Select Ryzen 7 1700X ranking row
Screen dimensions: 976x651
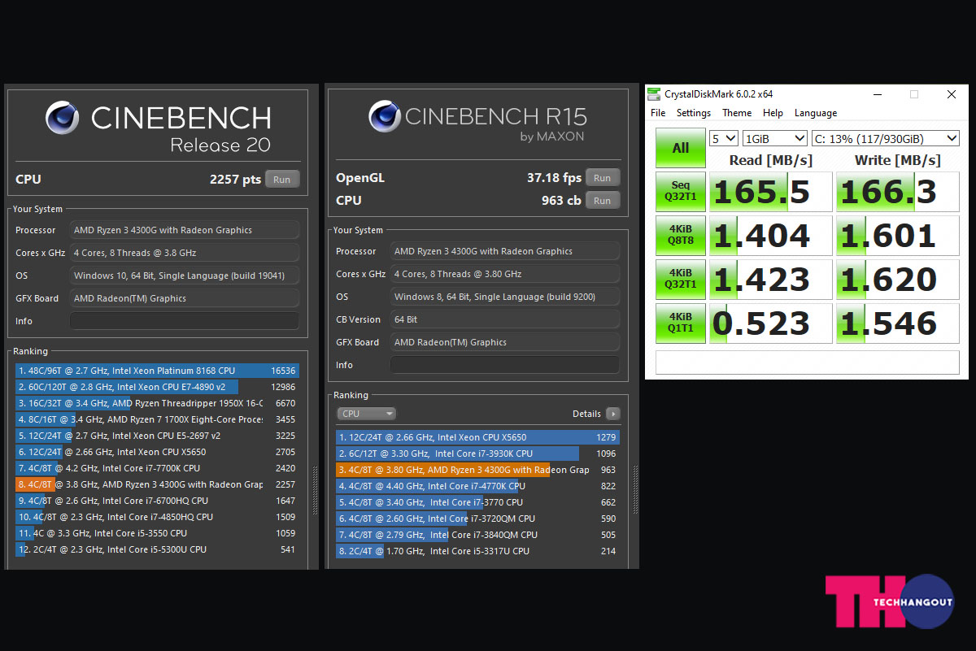pos(157,419)
